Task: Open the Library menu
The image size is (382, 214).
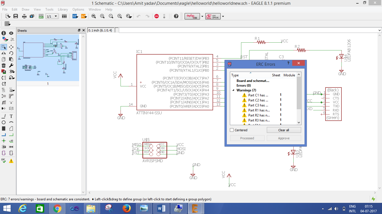Action: click(63, 9)
